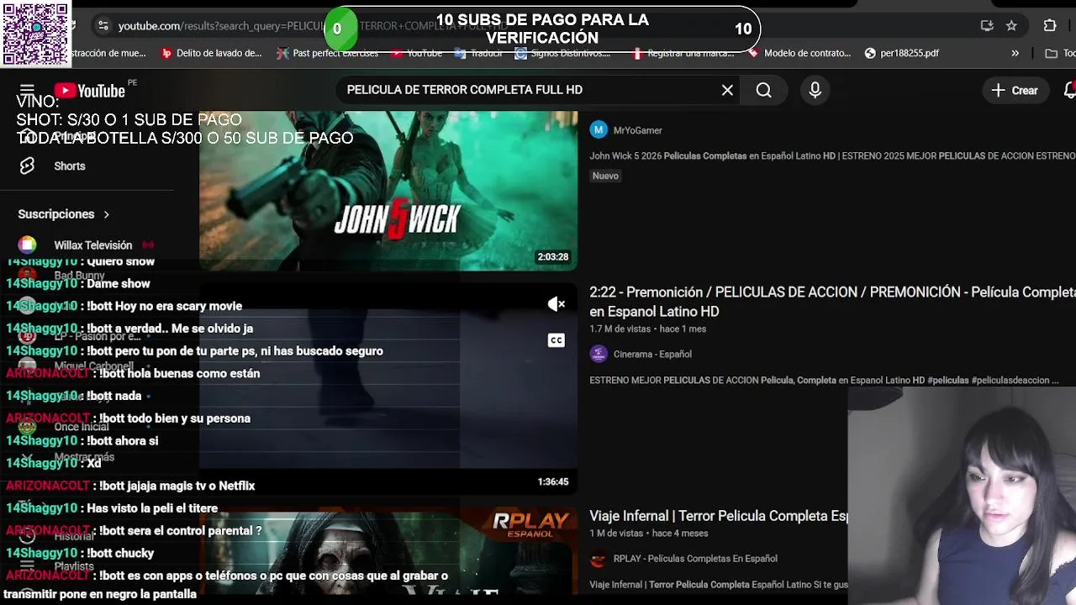The height and width of the screenshot is (605, 1076).
Task: Open the Viaje Infernal nun thumbnail
Action: pos(388,552)
